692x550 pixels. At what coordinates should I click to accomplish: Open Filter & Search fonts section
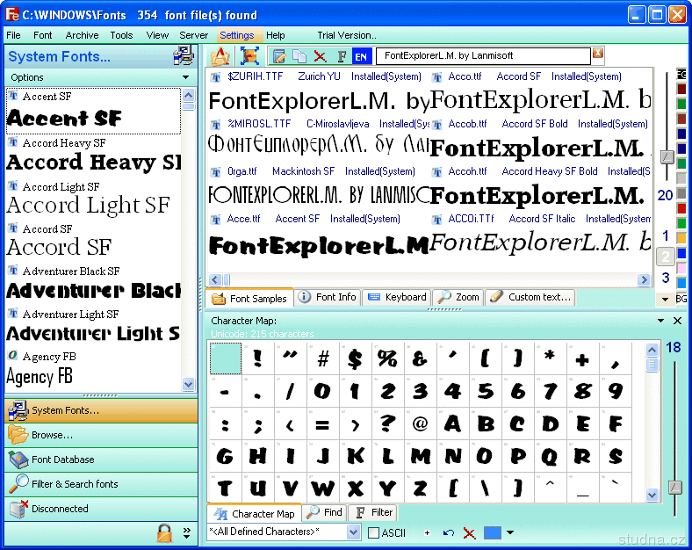tap(101, 484)
